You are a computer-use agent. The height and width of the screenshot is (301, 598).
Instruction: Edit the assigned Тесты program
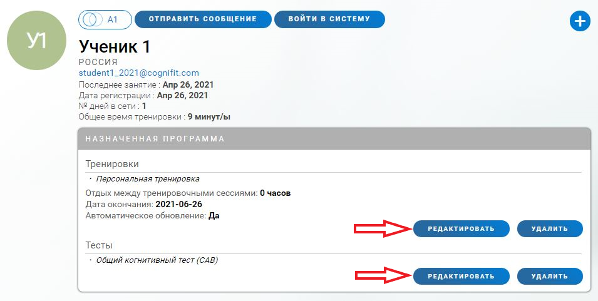461,276
